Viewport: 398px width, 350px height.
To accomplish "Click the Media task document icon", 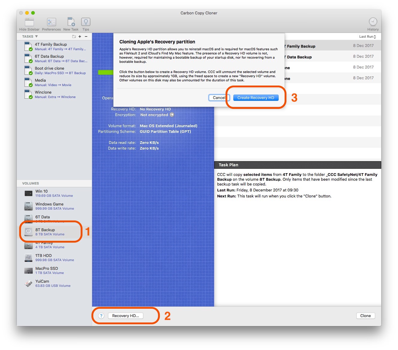I will click(28, 82).
